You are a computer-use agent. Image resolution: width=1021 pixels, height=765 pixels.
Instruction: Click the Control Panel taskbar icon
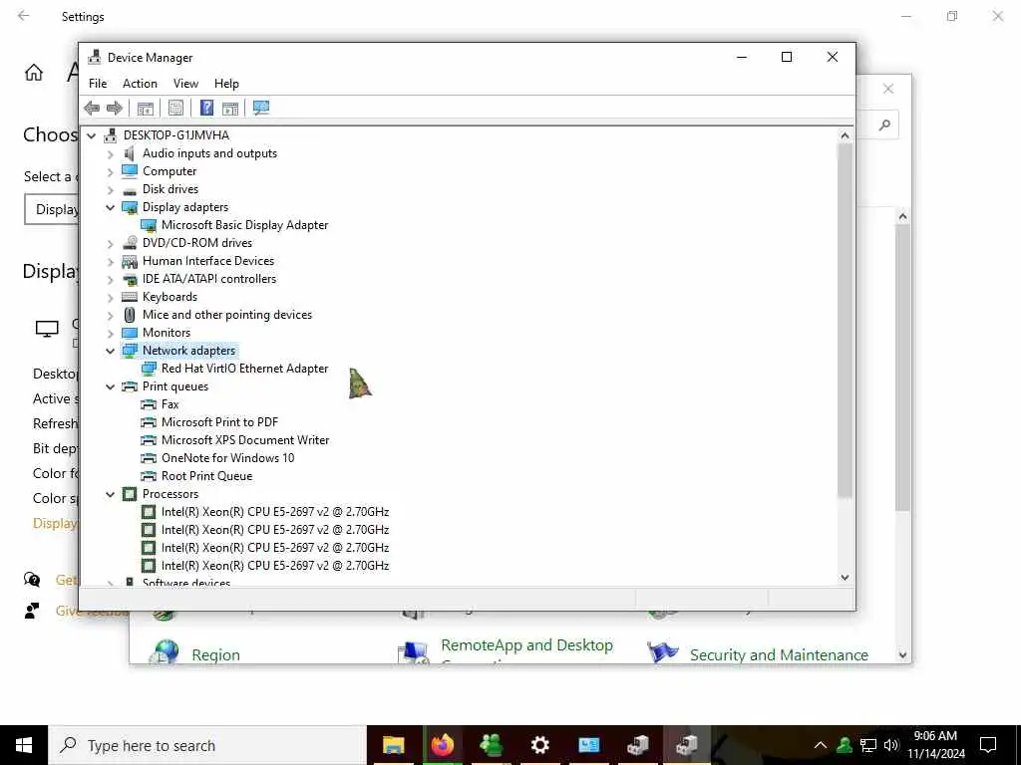tap(588, 745)
